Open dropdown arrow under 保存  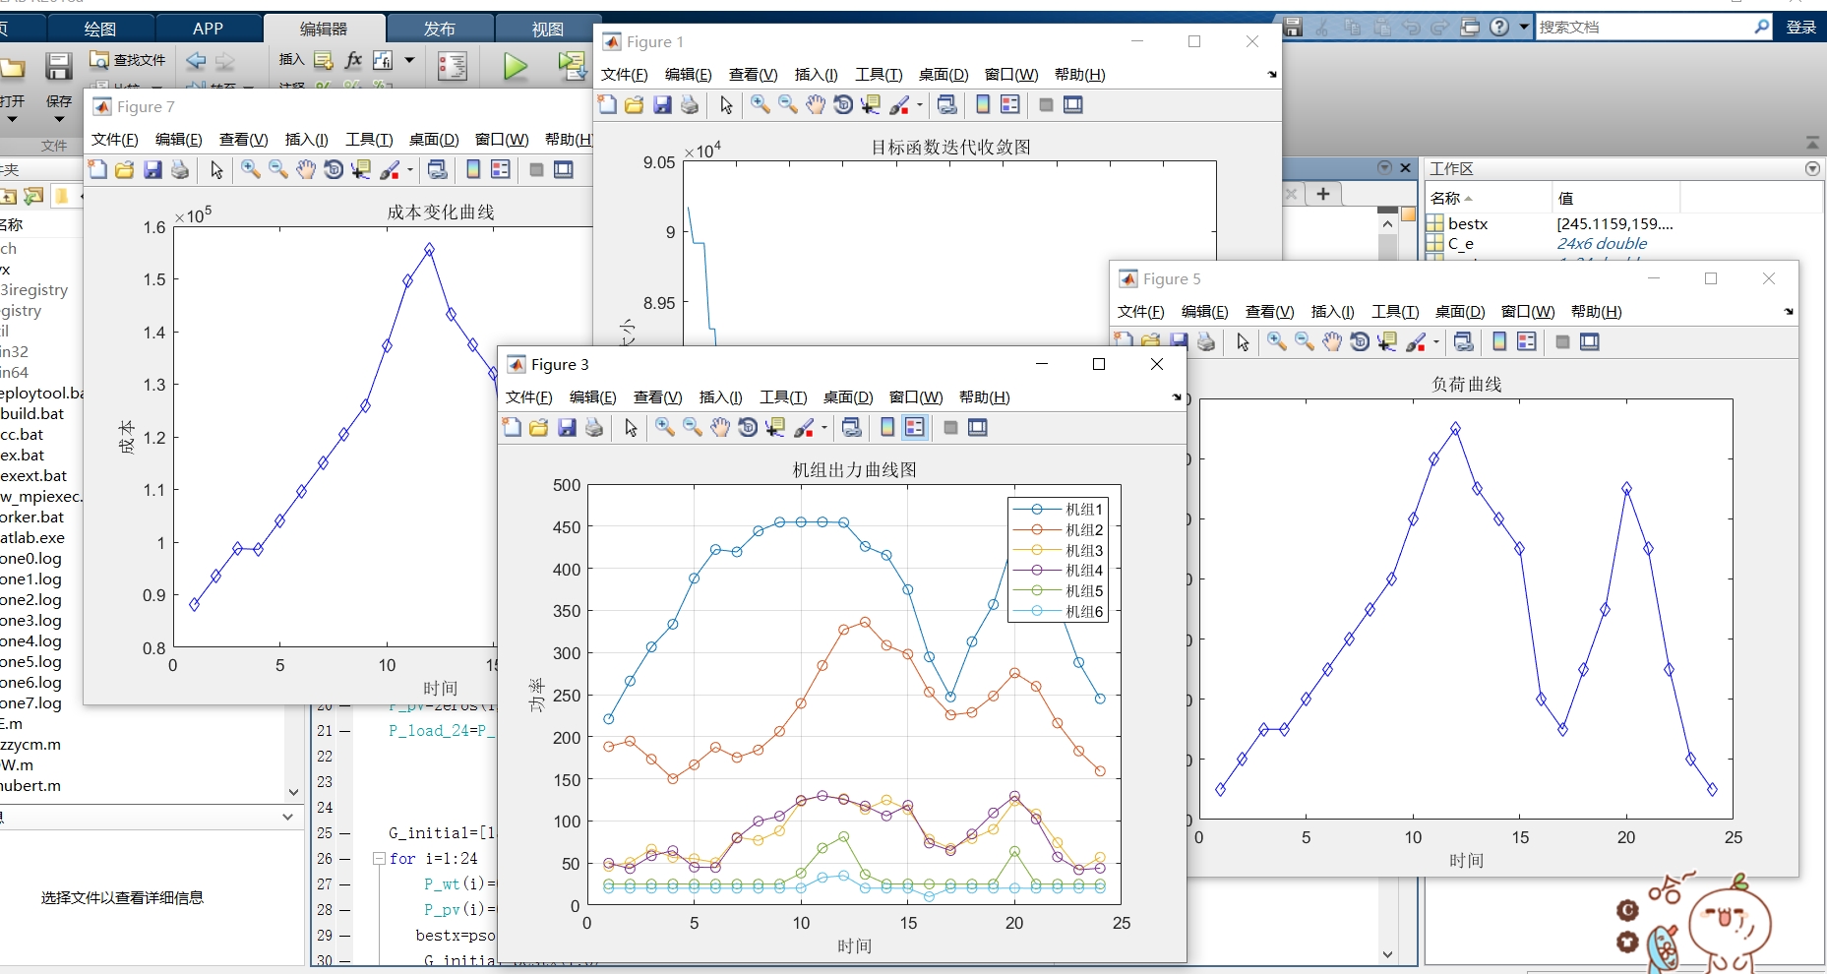point(59,119)
